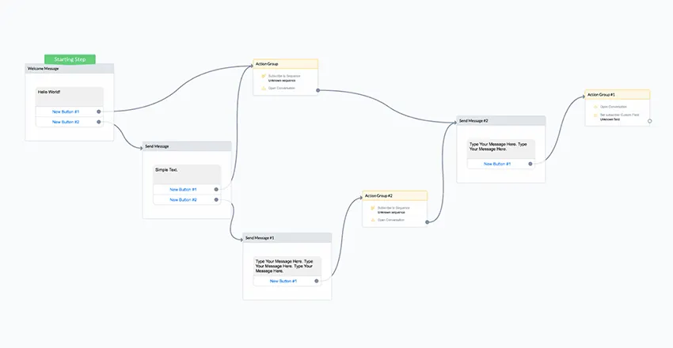Viewport: 673px width, 348px height.
Task: Click Open Conversation icon in Action Group #1
Action: click(595, 106)
